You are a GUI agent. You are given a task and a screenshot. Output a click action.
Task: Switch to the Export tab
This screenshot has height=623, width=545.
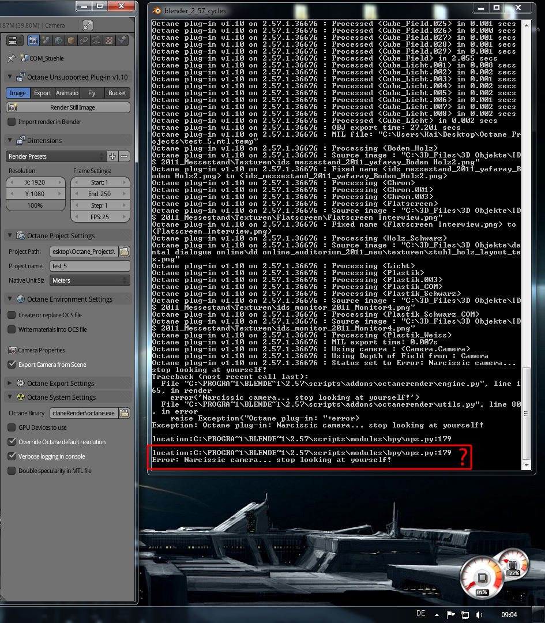point(43,93)
